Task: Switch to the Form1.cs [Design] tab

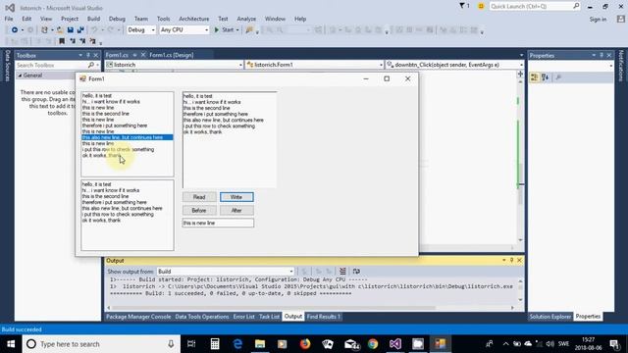Action: point(172,55)
